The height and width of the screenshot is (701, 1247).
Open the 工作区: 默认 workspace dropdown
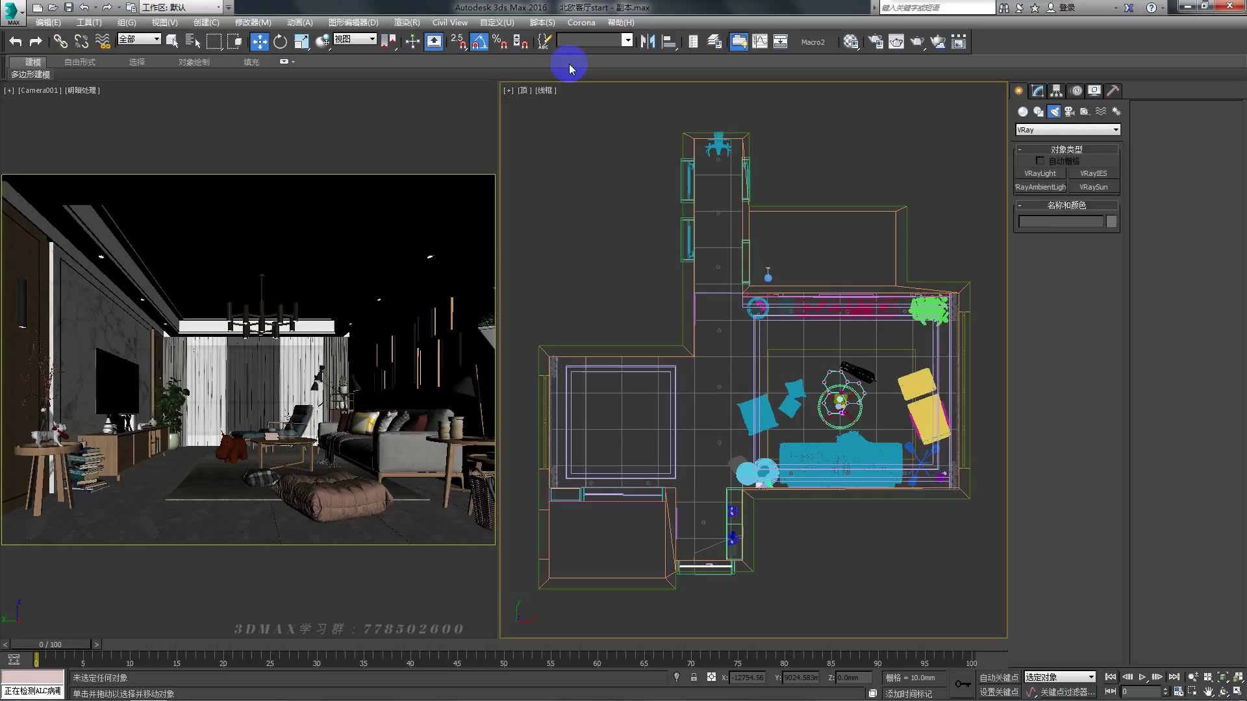tap(181, 8)
